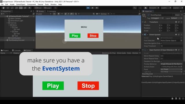
Task: Open Transform component help icon
Action: pyautogui.click(x=176, y=22)
